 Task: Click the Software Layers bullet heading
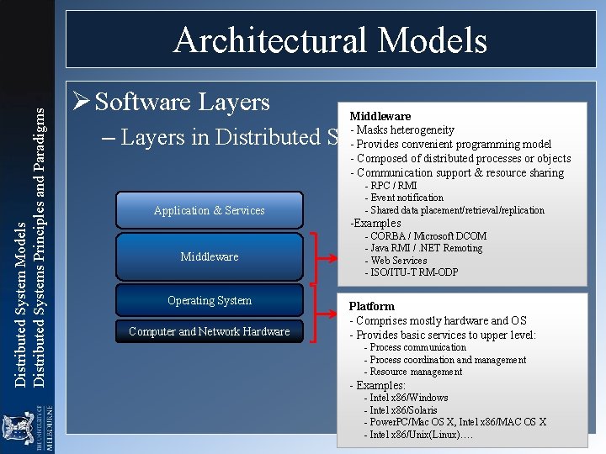pyautogui.click(x=182, y=103)
